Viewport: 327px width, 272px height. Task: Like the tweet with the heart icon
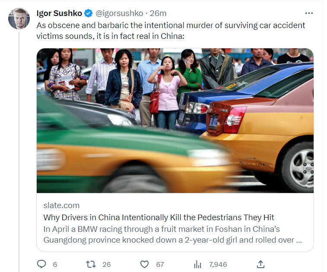click(x=144, y=264)
